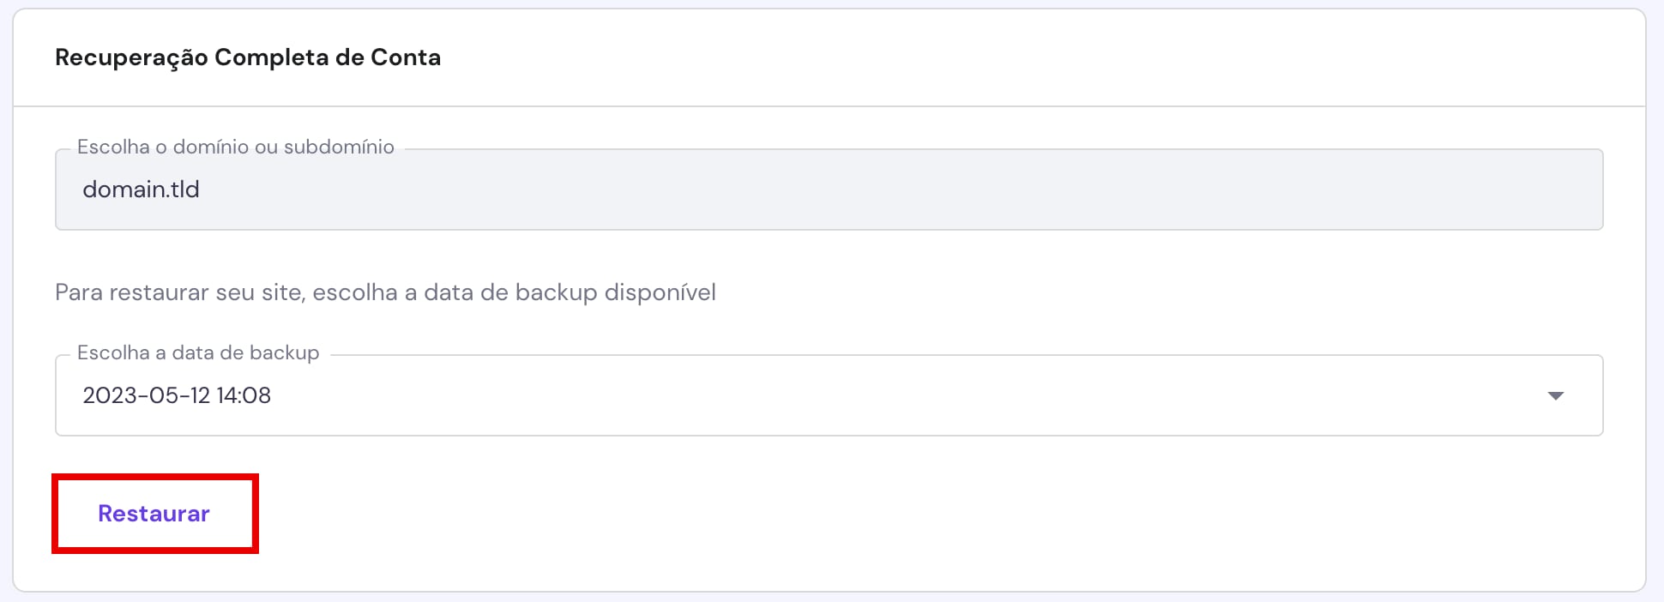Click the dropdown arrow to show backup dates
Image resolution: width=1664 pixels, height=602 pixels.
point(1557,395)
